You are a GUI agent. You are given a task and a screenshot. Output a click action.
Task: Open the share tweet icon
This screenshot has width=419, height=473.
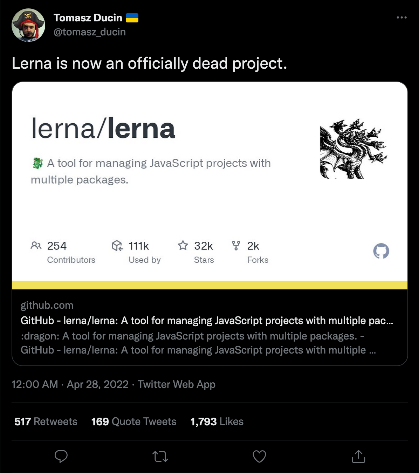click(x=358, y=456)
